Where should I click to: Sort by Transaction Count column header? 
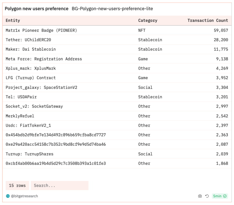(x=208, y=20)
